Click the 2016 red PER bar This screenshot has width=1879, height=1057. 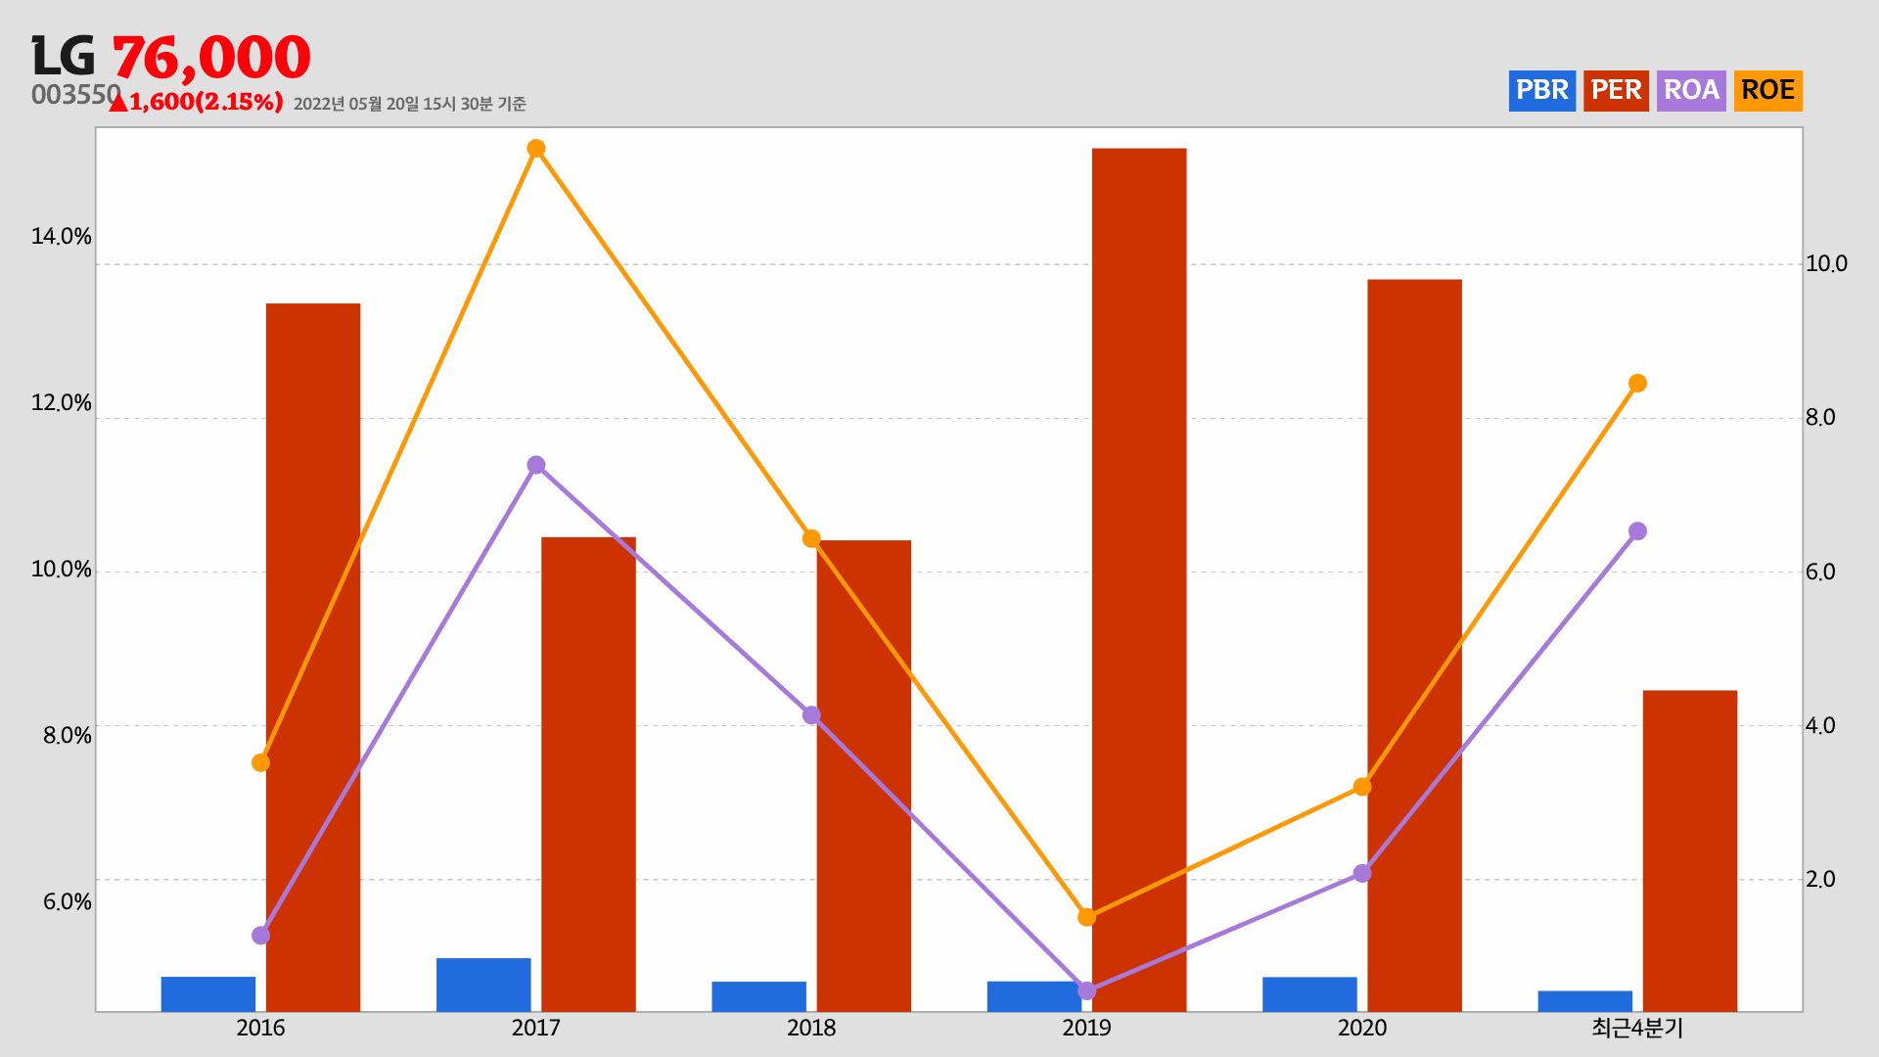pos(313,658)
